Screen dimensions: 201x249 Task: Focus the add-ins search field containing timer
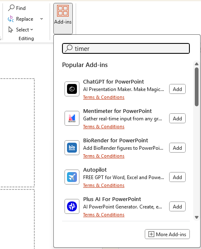[x=126, y=48]
